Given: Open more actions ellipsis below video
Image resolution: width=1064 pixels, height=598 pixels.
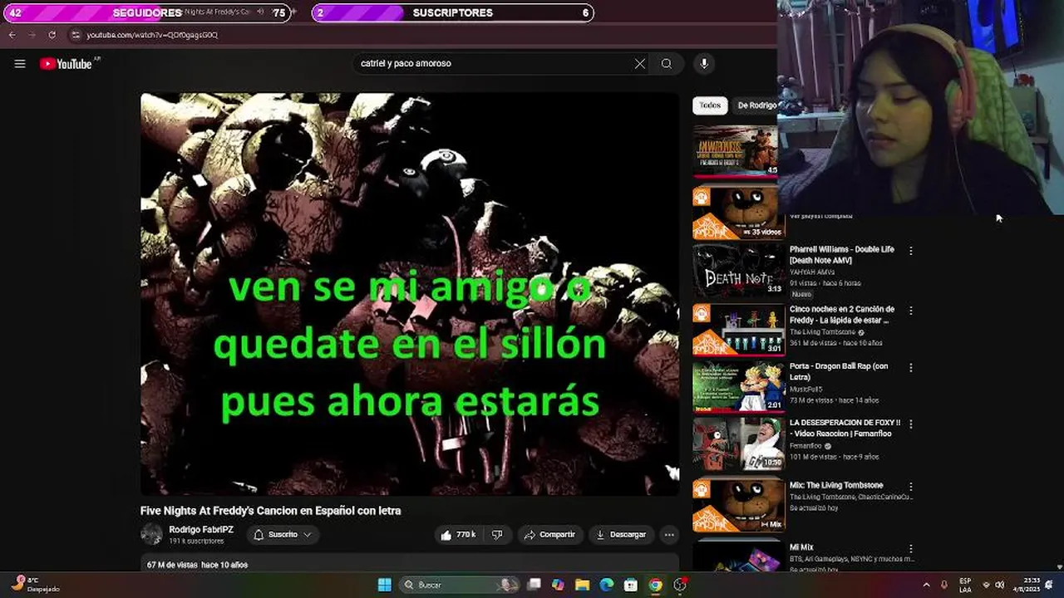Looking at the screenshot, I should (669, 535).
